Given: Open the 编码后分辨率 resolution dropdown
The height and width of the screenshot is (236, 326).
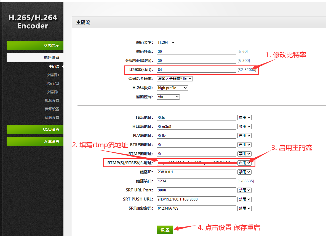Looking at the screenshot, I should pos(175,79).
